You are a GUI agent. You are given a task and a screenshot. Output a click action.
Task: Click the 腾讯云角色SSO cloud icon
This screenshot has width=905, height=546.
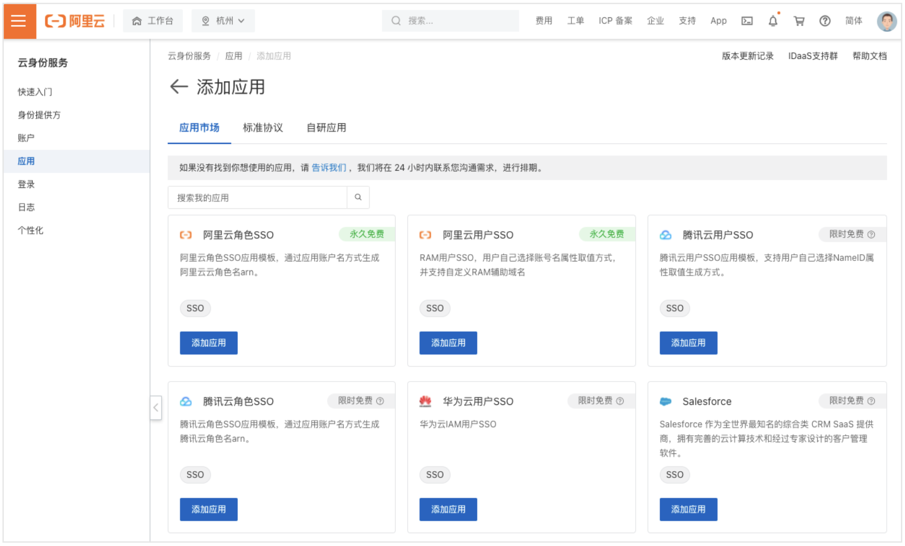[x=186, y=402]
